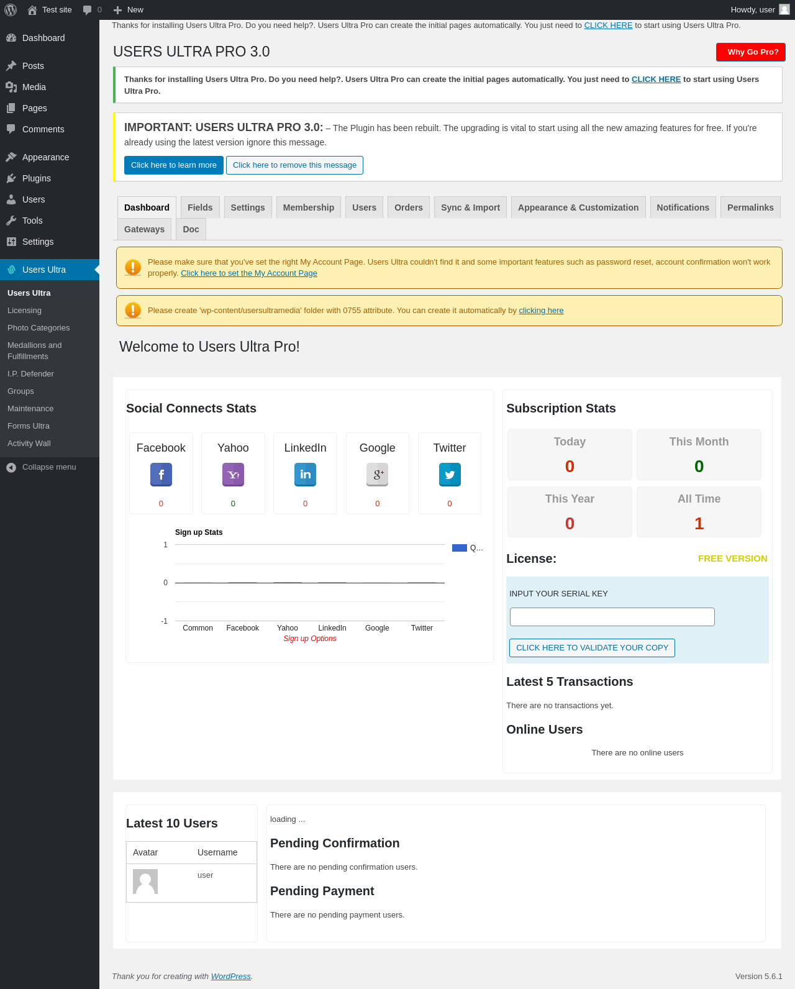The image size is (795, 989).
Task: Click 'user' username in Latest Users
Action: 205,875
